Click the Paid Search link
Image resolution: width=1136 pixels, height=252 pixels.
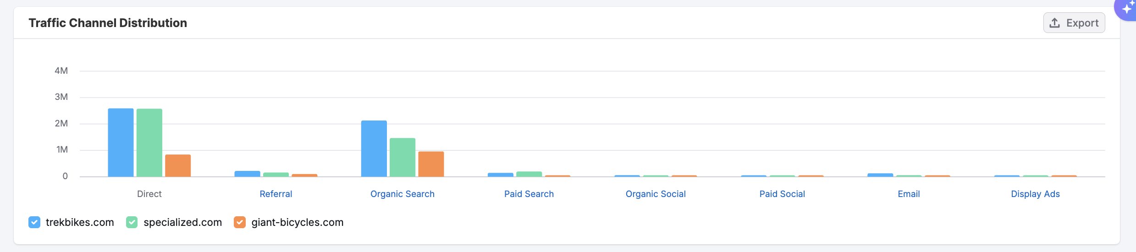tap(529, 194)
